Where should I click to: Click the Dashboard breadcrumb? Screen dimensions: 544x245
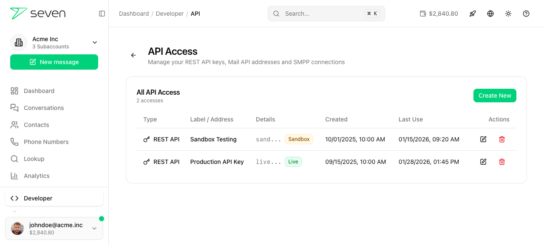134,14
